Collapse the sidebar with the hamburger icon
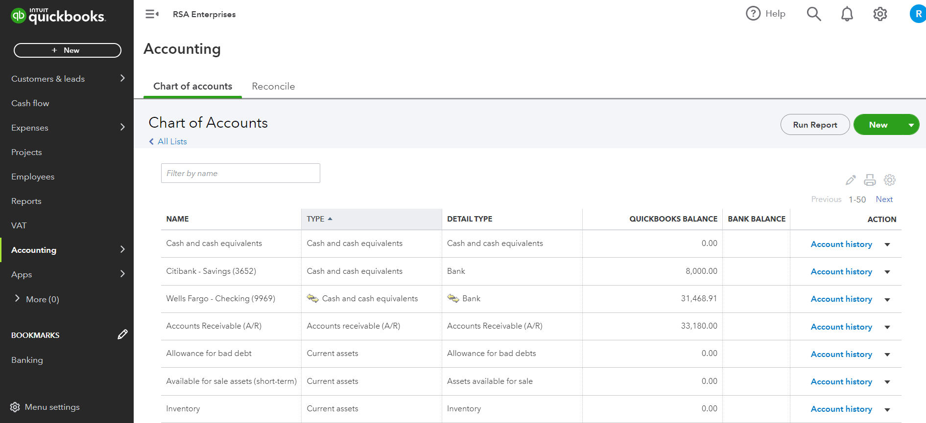The height and width of the screenshot is (423, 926). [x=152, y=14]
